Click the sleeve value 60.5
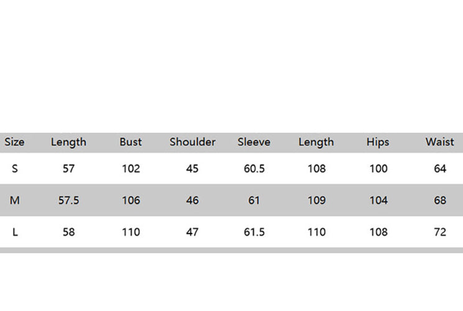The image size is (463, 311). click(x=254, y=169)
